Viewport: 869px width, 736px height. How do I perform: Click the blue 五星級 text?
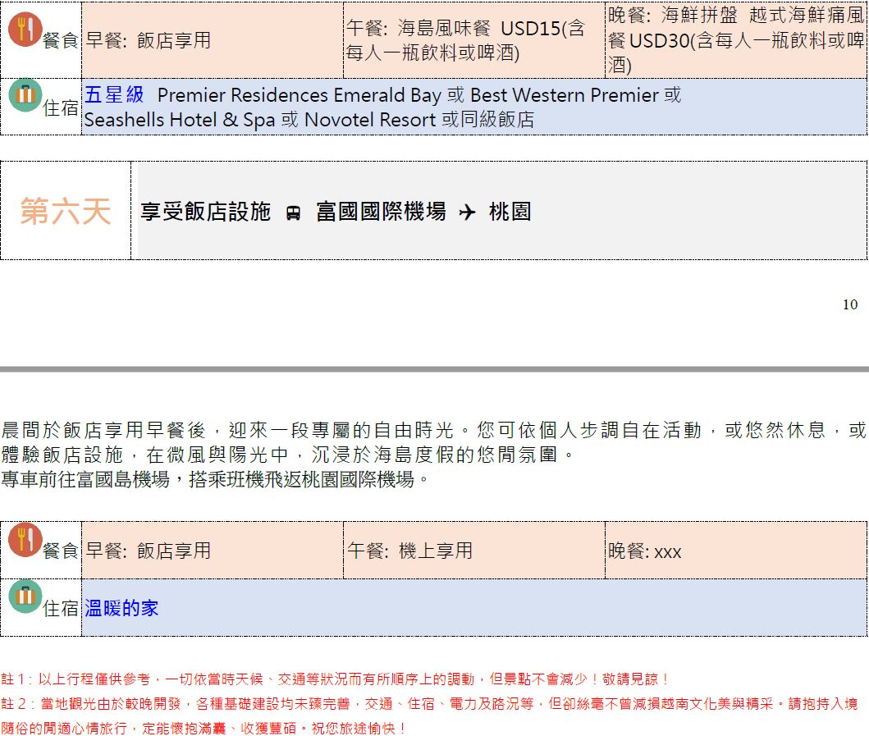coord(114,95)
